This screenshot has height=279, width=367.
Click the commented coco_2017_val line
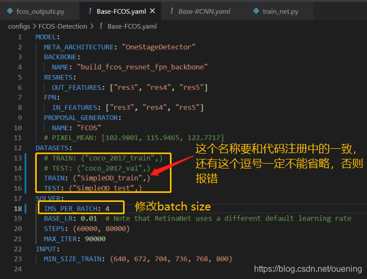coord(97,168)
